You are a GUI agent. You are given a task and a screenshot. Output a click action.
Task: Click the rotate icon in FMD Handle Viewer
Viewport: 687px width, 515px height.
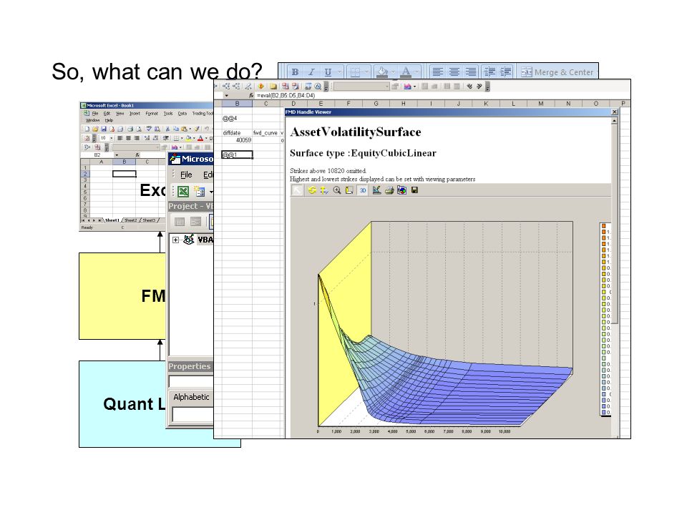311,190
